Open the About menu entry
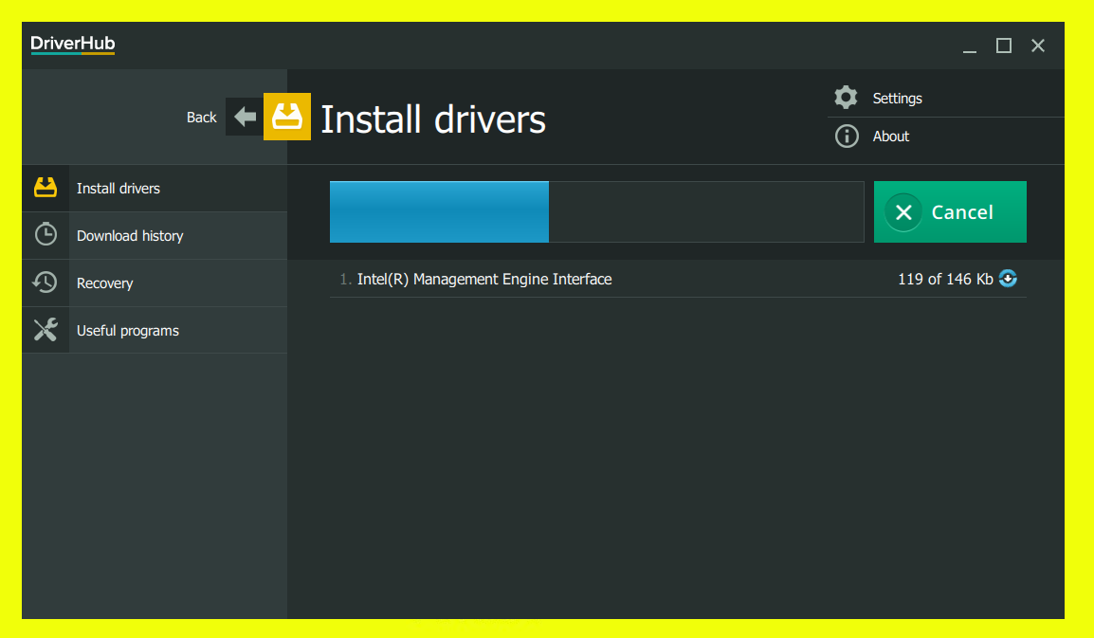The width and height of the screenshot is (1094, 638). tap(891, 136)
